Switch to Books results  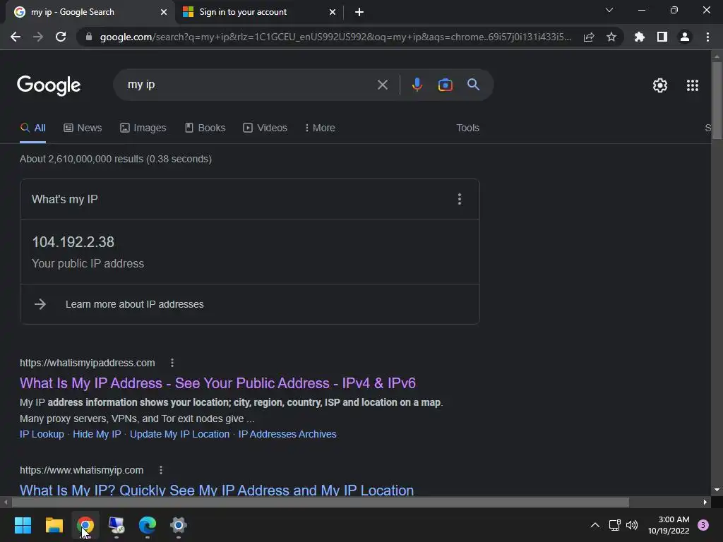point(205,128)
